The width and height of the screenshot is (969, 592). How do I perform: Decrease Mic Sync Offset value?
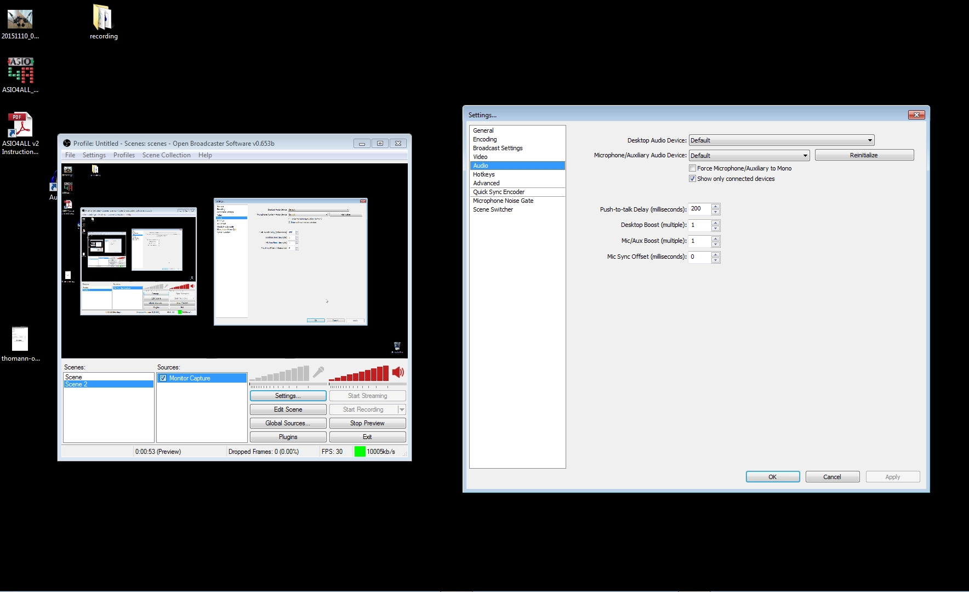click(715, 260)
